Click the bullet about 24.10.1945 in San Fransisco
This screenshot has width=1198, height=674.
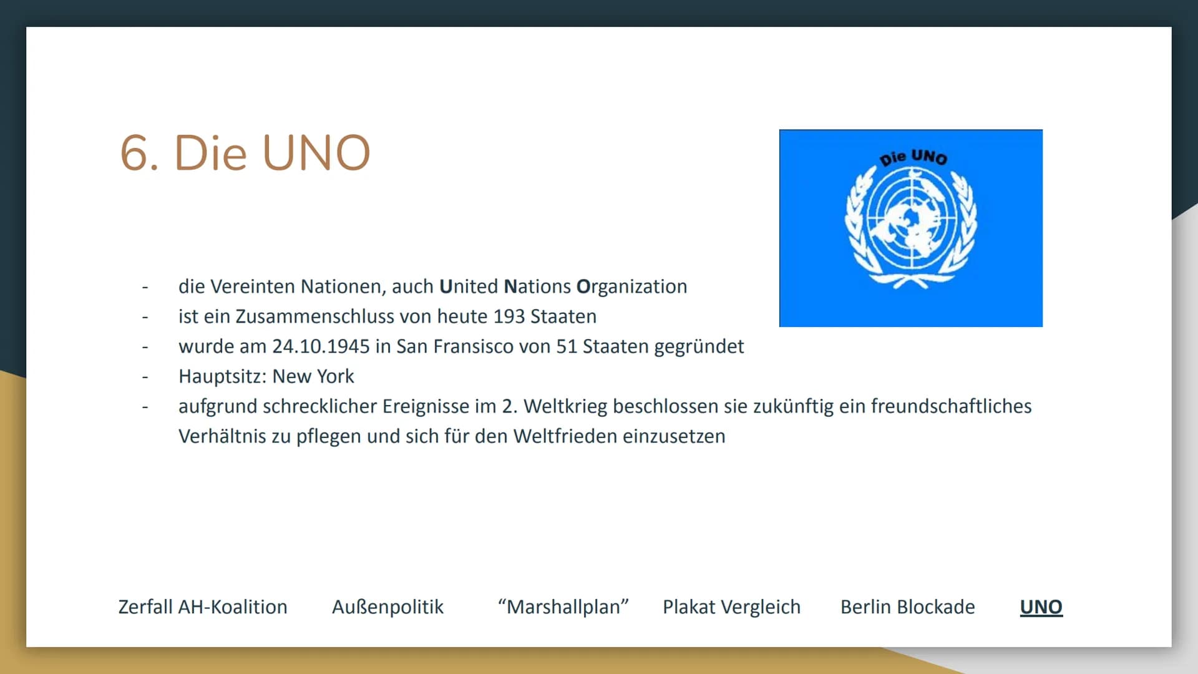[x=461, y=346]
